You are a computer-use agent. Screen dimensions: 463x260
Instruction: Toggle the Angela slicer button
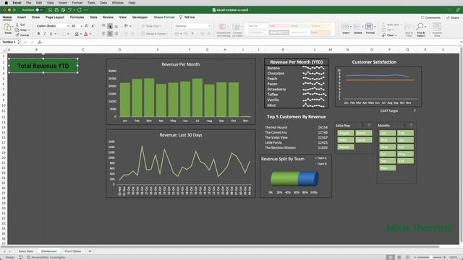click(346, 133)
